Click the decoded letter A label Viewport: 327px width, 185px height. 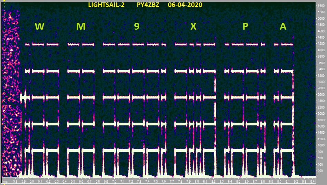click(283, 26)
